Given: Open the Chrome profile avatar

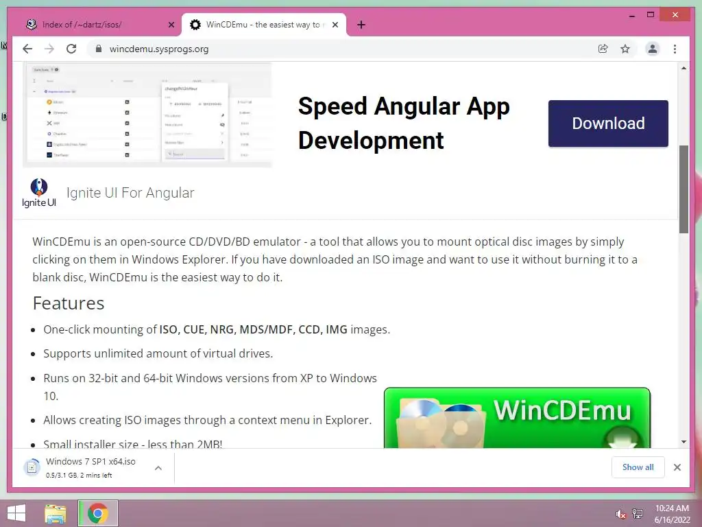Looking at the screenshot, I should click(x=653, y=49).
